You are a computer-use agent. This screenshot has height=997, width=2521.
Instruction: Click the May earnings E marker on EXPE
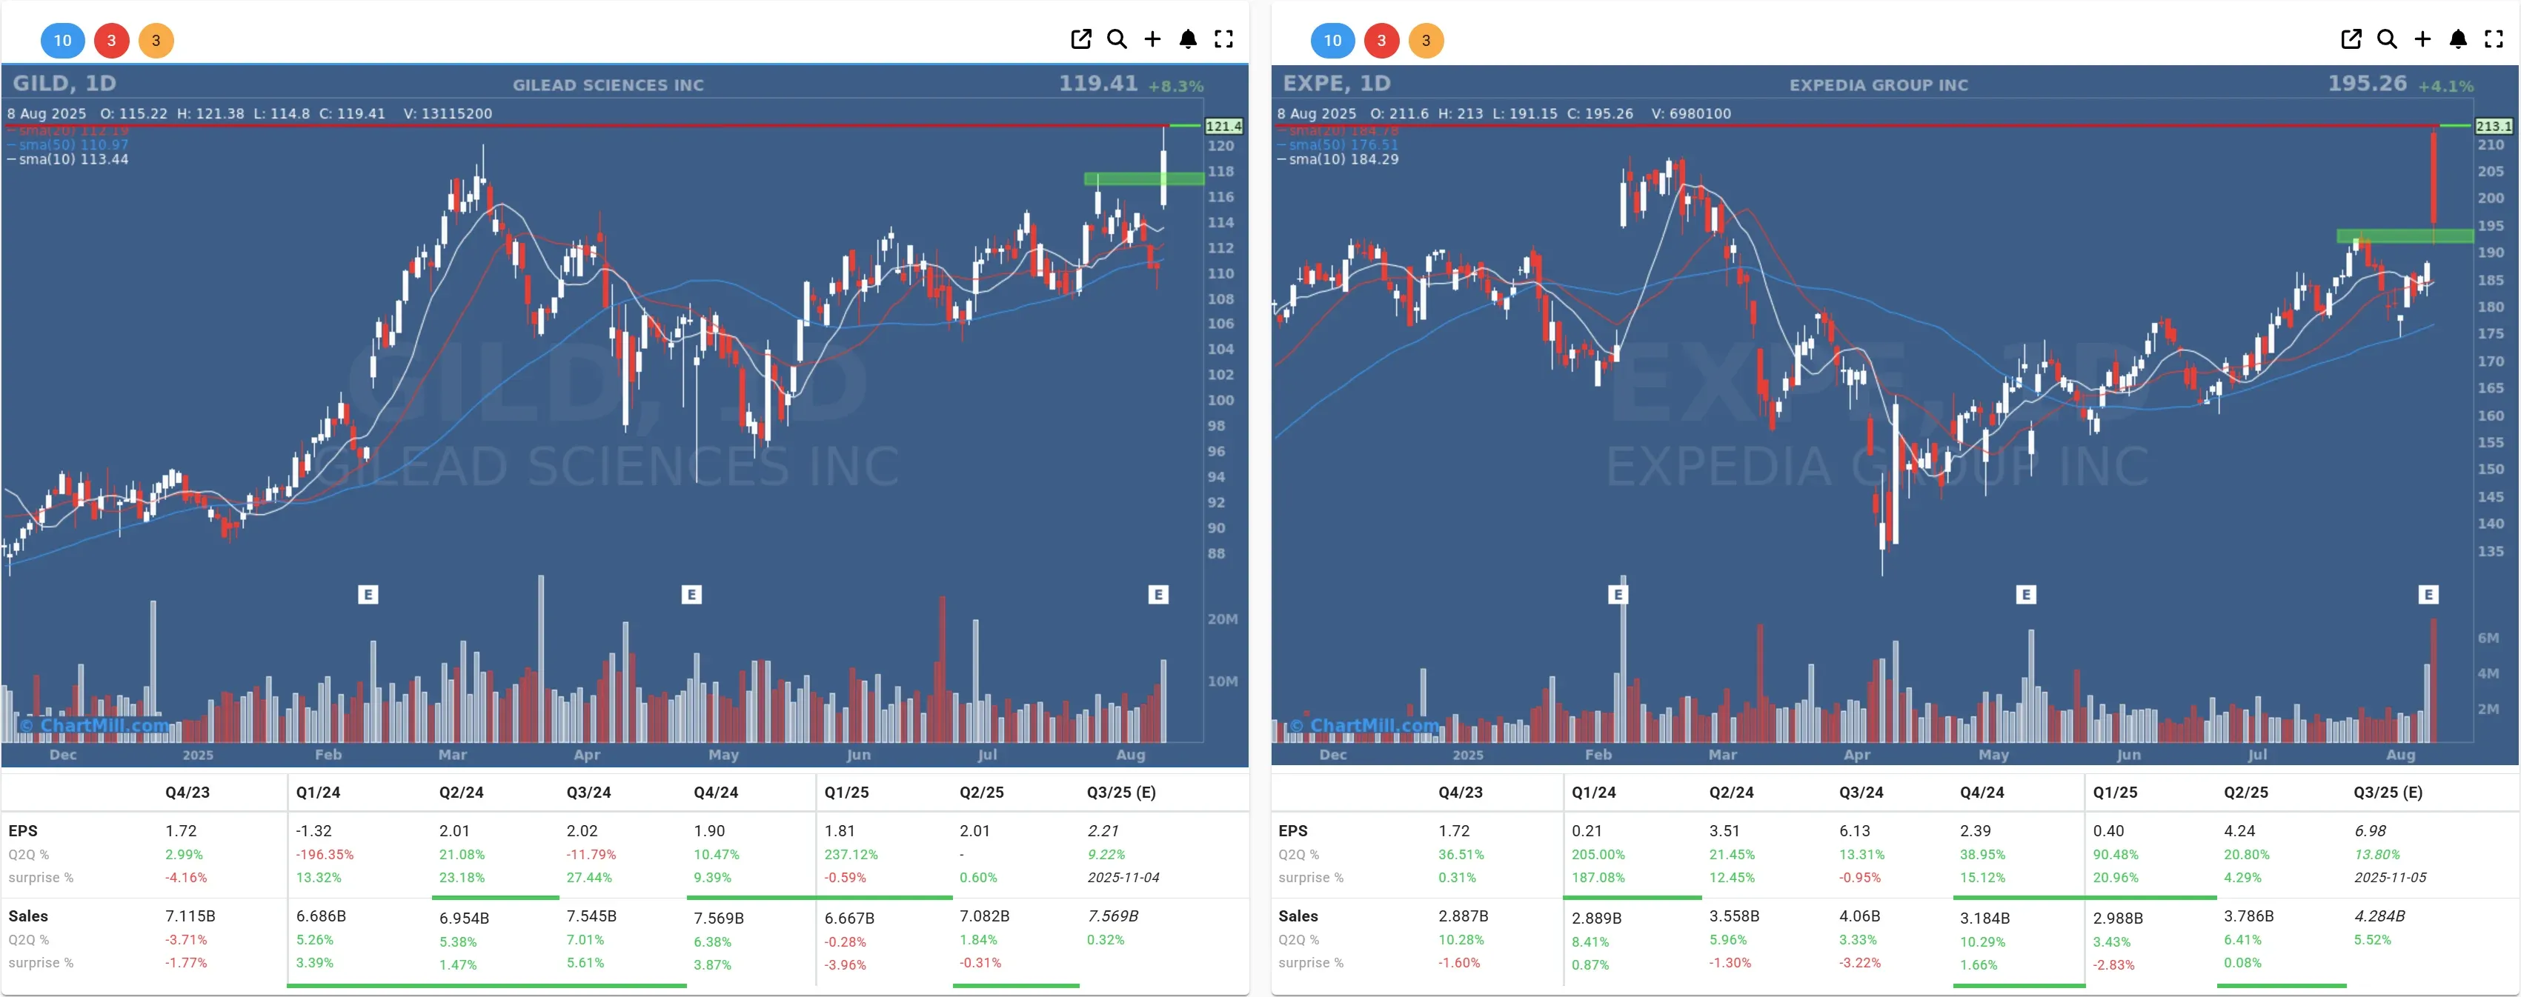[x=2027, y=594]
